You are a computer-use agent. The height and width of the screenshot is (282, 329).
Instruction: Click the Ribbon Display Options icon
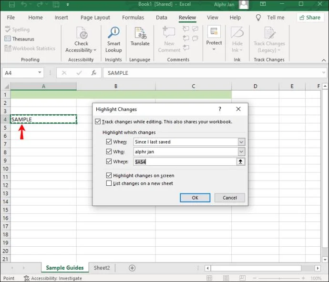[263, 4]
